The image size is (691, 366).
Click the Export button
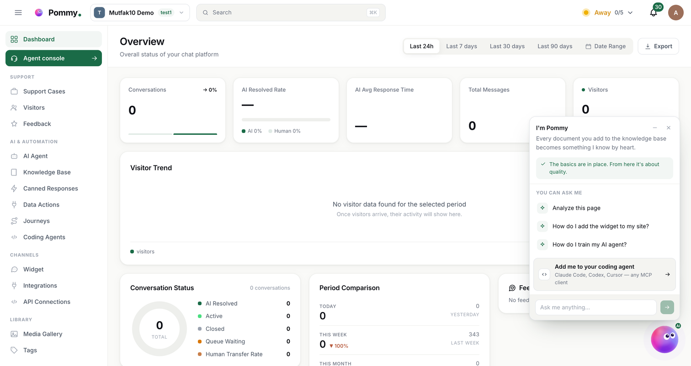[659, 46]
